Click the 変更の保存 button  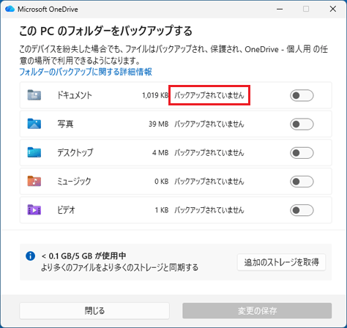pos(257,310)
